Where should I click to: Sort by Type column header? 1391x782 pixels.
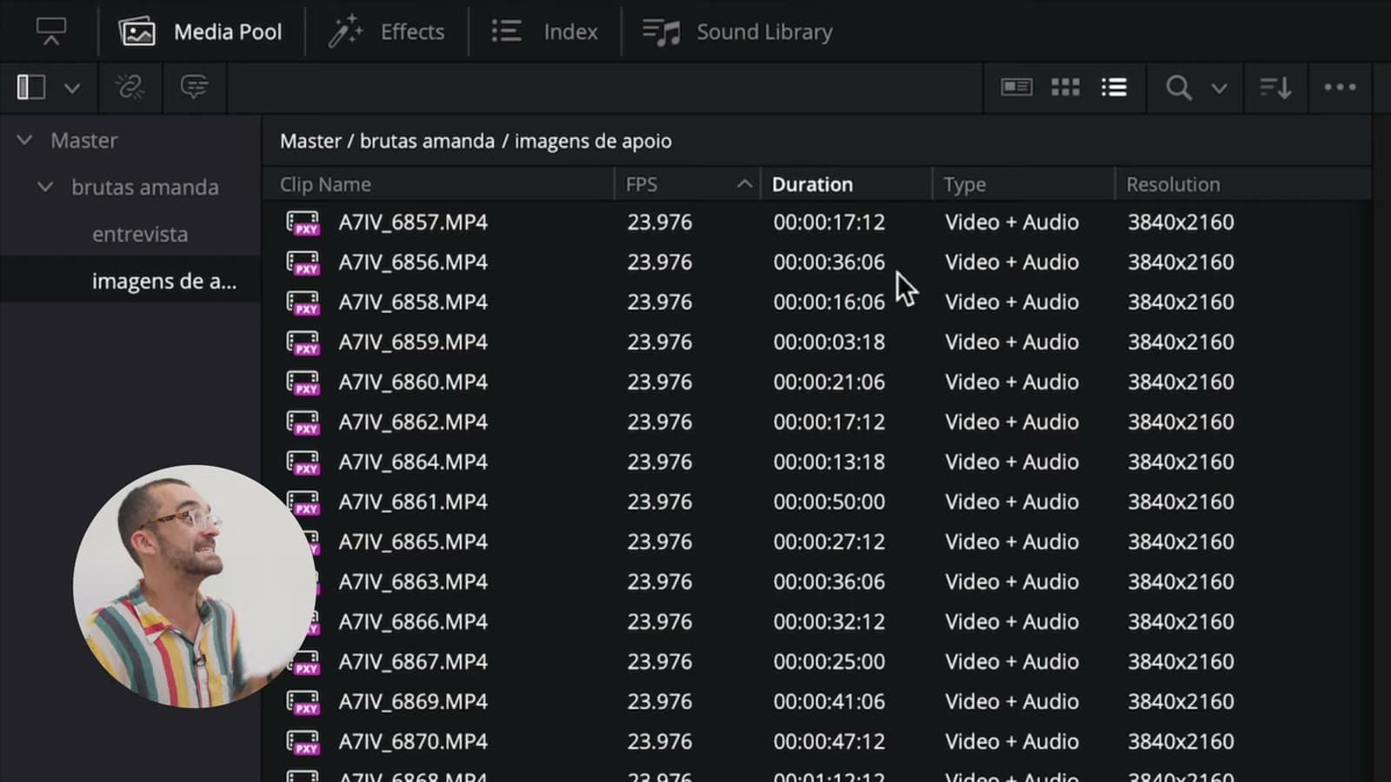click(x=964, y=184)
